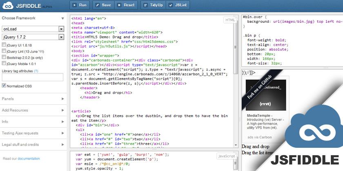Click the TidyUp lines icon
The height and width of the screenshot is (171, 343).
click(x=145, y=5)
